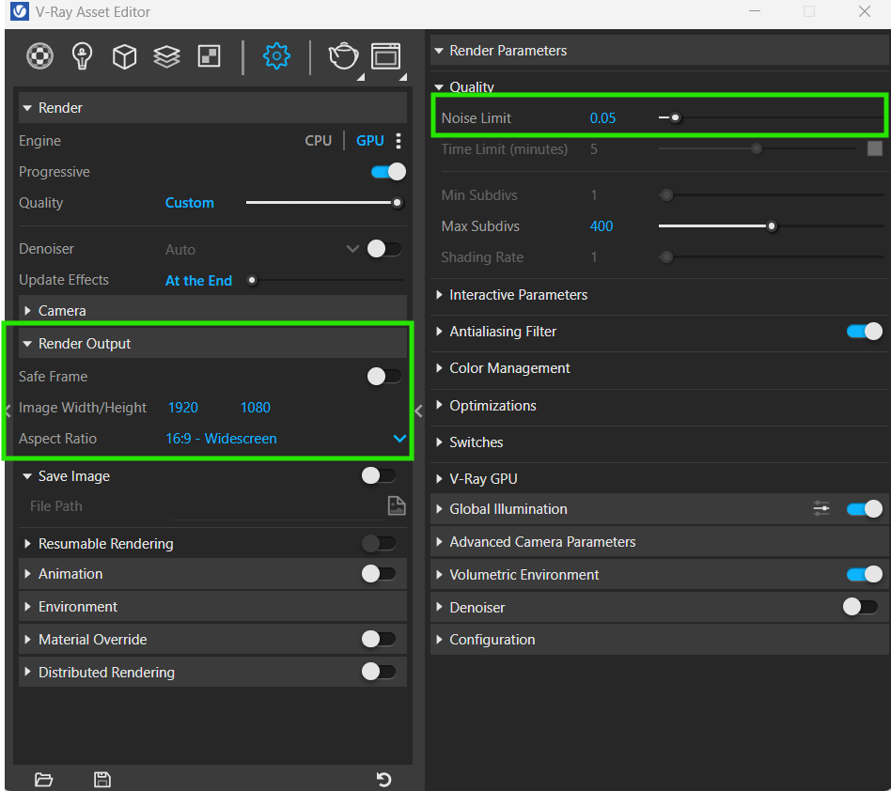
Task: Disable the Global Illumination toggle
Action: 864,509
